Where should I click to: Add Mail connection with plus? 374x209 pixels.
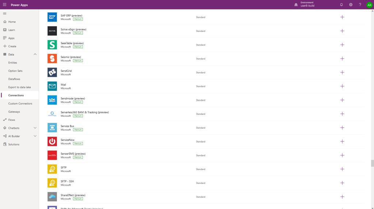click(x=342, y=86)
